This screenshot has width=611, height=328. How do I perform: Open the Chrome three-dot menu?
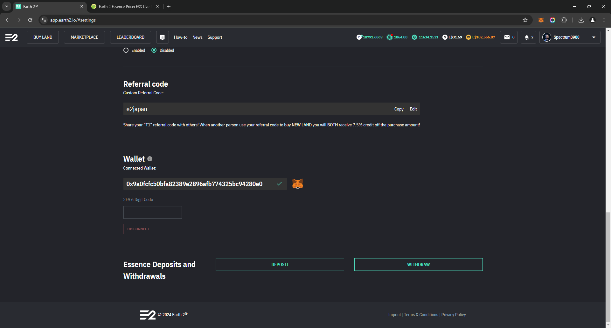pyautogui.click(x=604, y=20)
